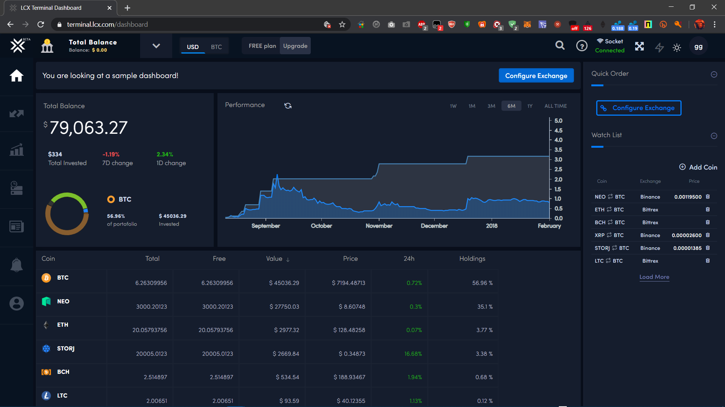The height and width of the screenshot is (407, 725).
Task: Switch currency display to BTC
Action: click(x=216, y=47)
